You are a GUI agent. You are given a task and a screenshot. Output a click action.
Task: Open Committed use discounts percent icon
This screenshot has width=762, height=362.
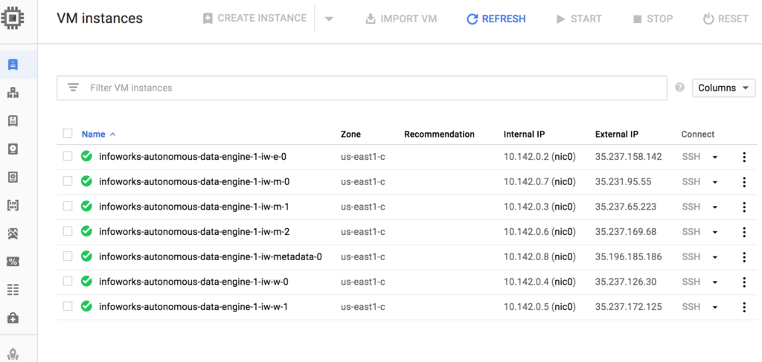[13, 262]
